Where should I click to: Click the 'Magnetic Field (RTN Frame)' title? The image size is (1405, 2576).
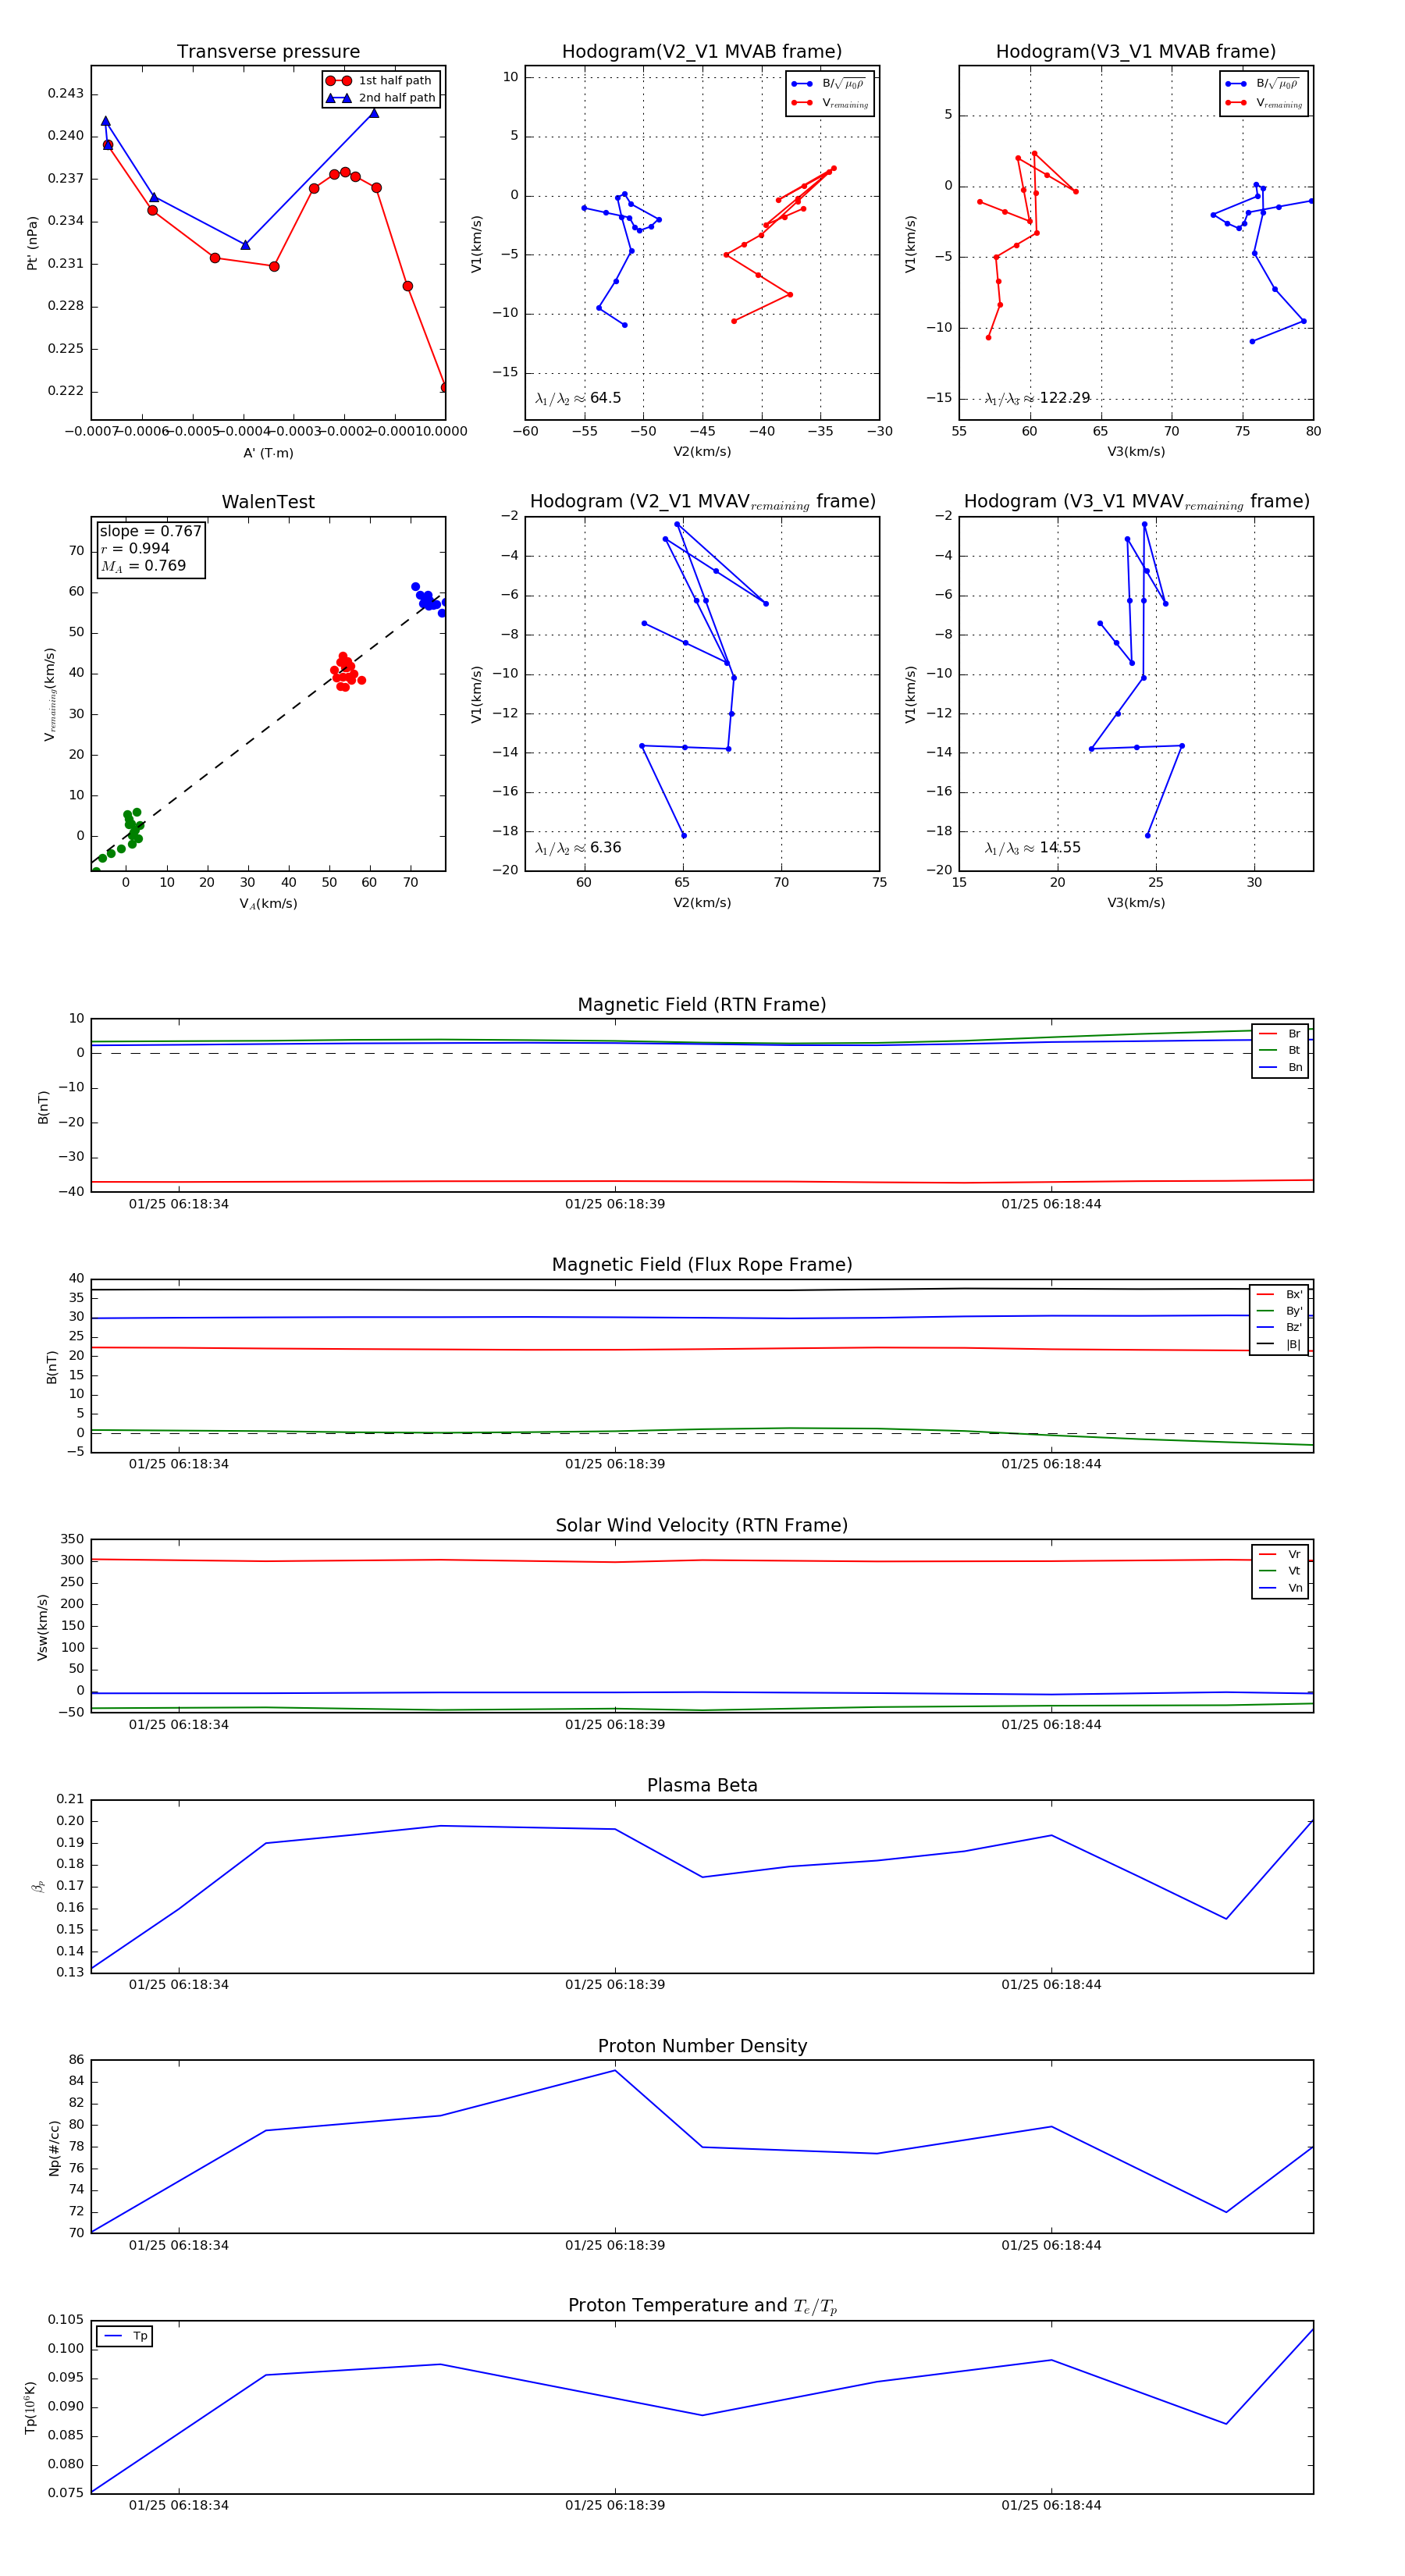[x=702, y=1005]
